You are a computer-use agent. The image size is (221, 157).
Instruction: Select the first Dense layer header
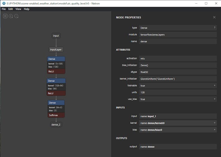(x=56, y=59)
